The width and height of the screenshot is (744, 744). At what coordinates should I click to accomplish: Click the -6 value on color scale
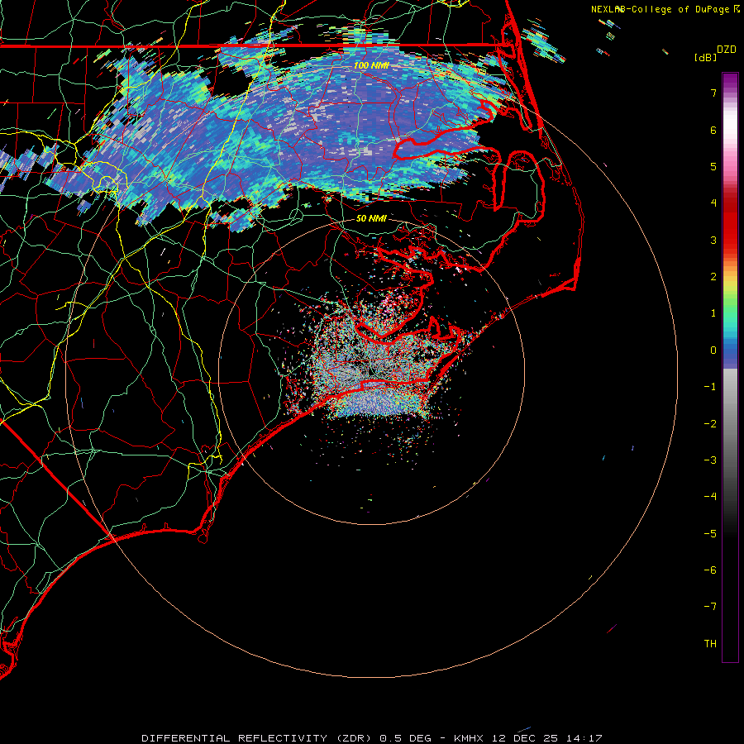tap(710, 570)
